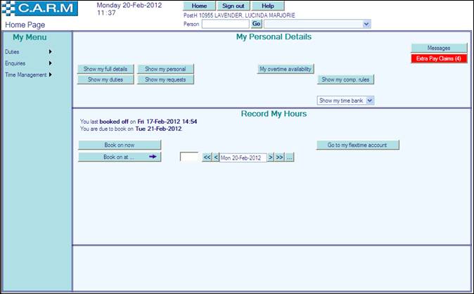
Task: Jump back with double-left arrow
Action: (x=207, y=158)
